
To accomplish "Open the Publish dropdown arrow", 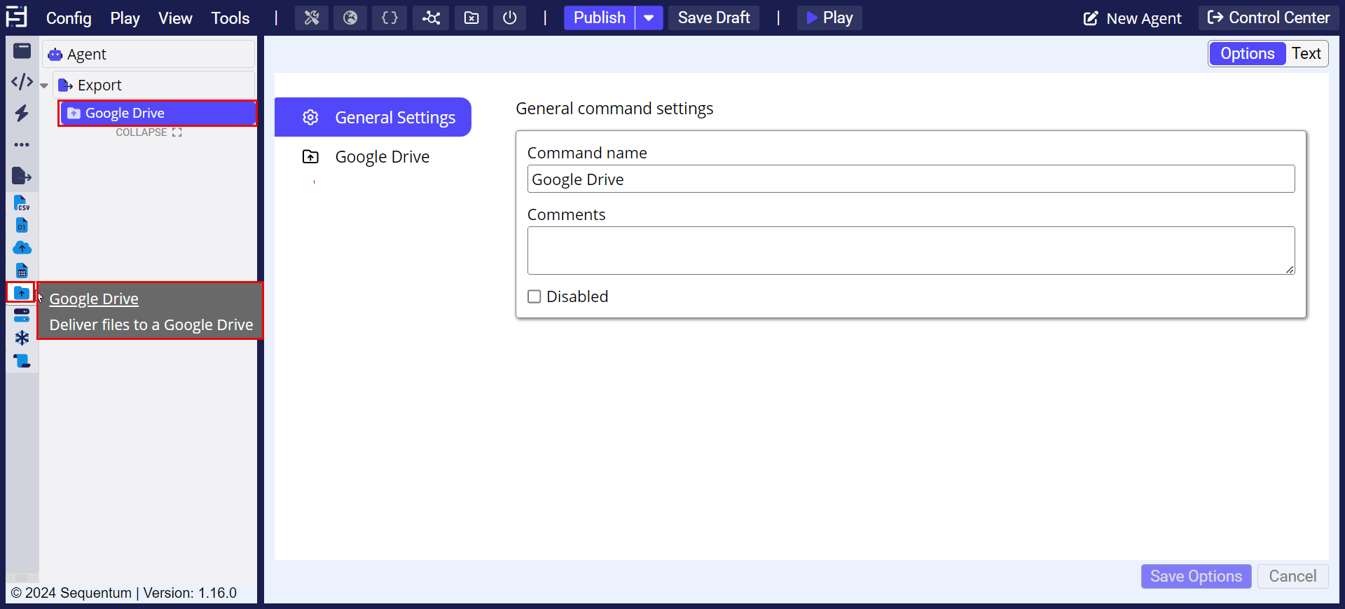I will click(649, 18).
